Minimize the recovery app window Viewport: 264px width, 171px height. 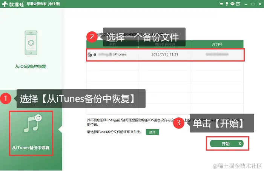click(246, 4)
